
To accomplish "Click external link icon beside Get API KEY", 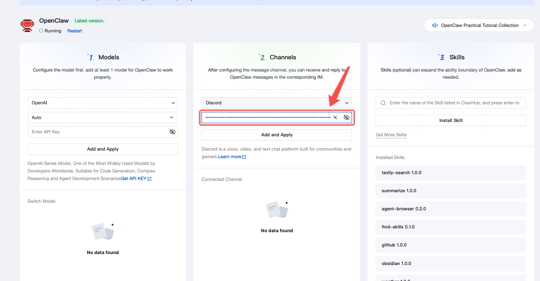I will click(x=149, y=179).
